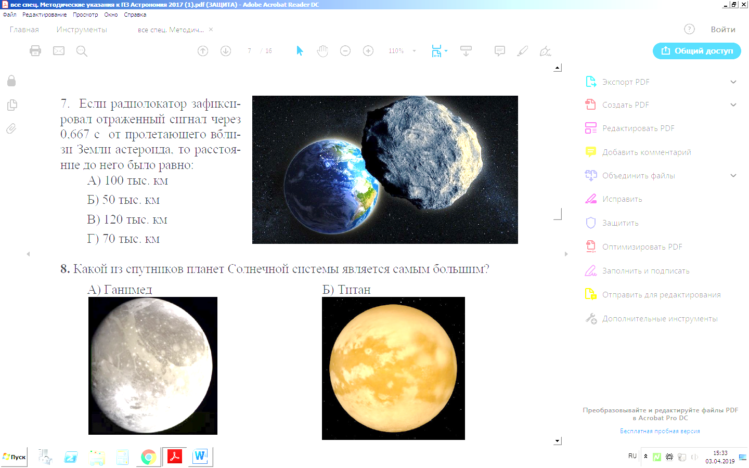Click the print icon in toolbar
The width and height of the screenshot is (749, 468).
tap(35, 51)
